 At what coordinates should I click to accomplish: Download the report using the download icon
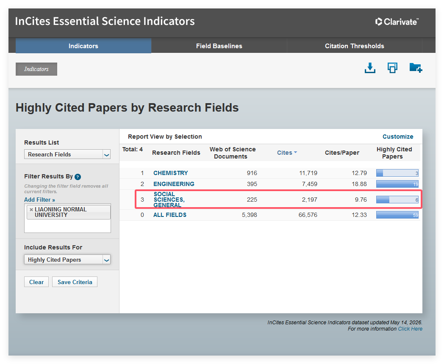(x=370, y=68)
